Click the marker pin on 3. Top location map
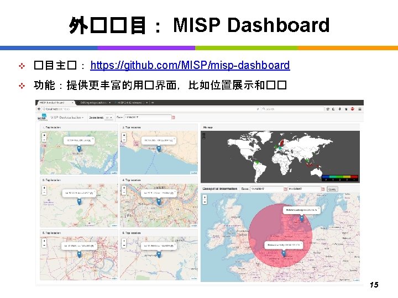The height and width of the screenshot is (298, 398). click(79, 202)
